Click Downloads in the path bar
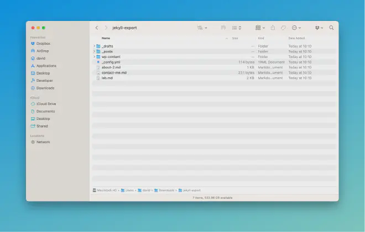The image size is (365, 232). coord(164,190)
